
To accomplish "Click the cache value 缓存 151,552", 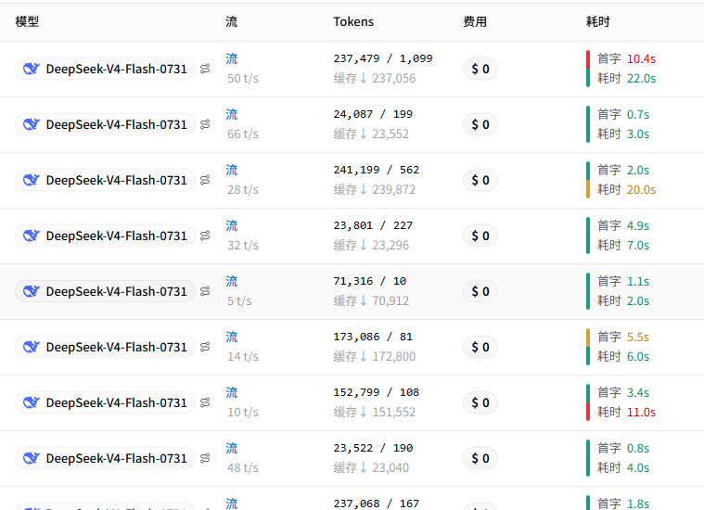I will click(x=375, y=413).
